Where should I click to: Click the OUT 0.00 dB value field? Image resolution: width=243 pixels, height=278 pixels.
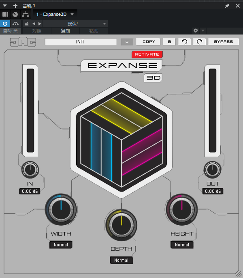(x=213, y=191)
